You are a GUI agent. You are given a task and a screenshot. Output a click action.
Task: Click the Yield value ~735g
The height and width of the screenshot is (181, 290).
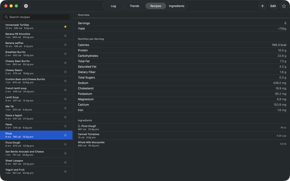coord(282,28)
